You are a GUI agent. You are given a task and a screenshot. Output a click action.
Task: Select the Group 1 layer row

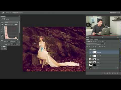104,49
